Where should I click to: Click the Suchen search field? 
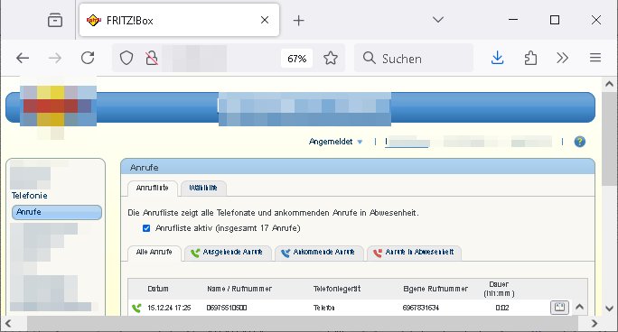pos(414,59)
